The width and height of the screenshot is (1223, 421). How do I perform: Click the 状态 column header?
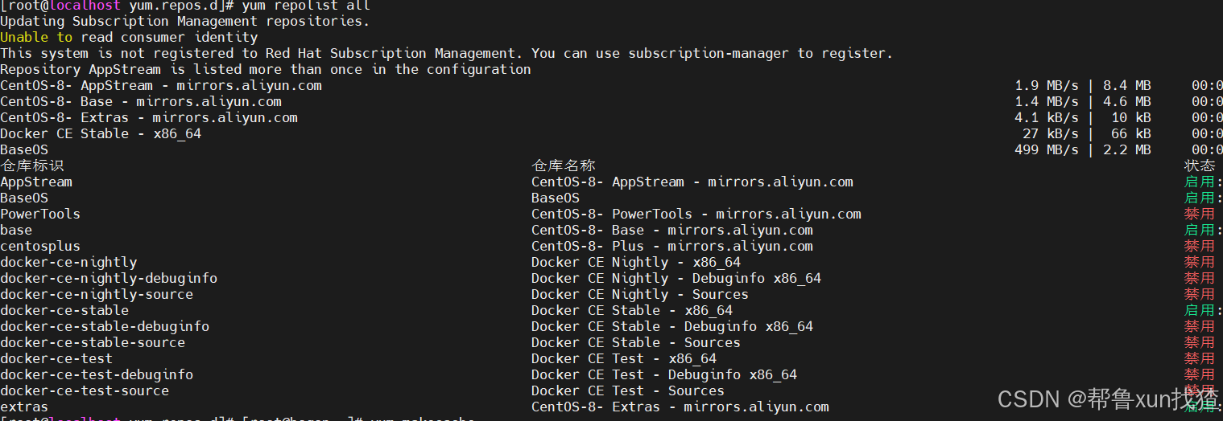point(1200,166)
